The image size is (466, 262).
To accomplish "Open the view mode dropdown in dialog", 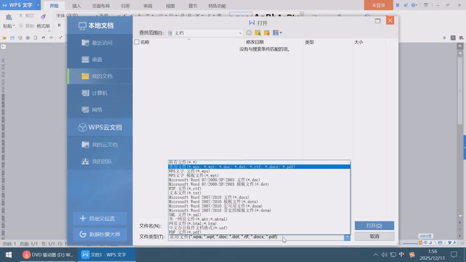I will 277,33.
